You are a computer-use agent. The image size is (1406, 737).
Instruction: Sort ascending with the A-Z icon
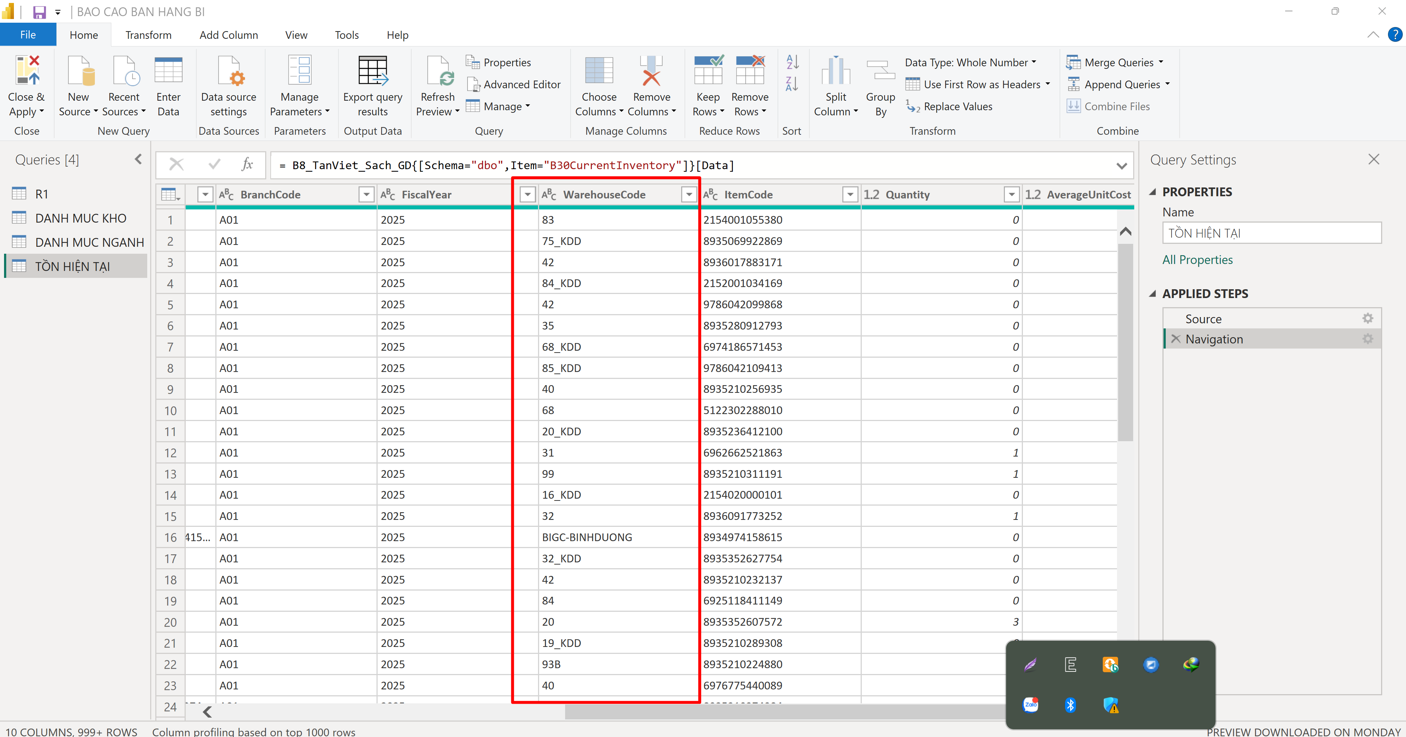click(792, 62)
